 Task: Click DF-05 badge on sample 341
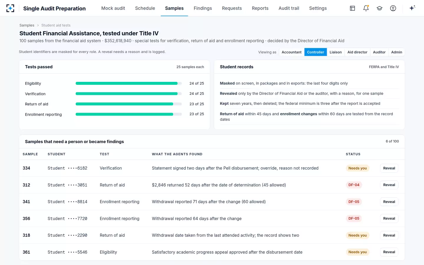(x=354, y=202)
